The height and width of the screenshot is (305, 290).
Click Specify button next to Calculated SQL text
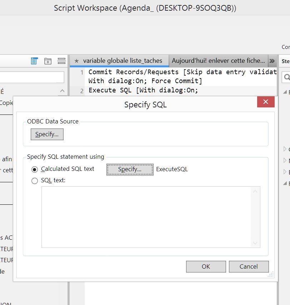[x=130, y=169]
